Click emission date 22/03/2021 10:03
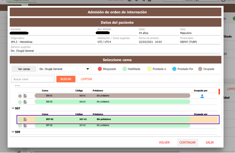235x153 pixels. point(150,42)
